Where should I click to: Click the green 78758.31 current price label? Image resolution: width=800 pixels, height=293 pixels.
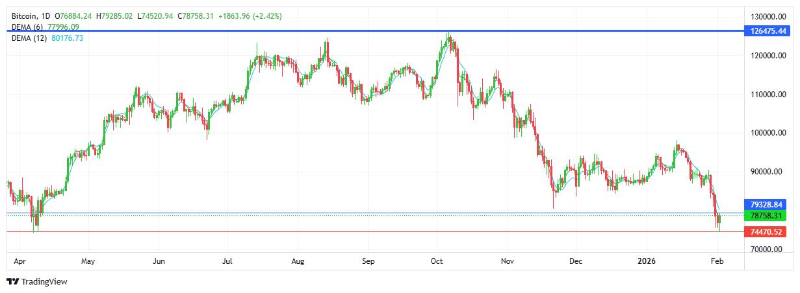click(x=768, y=215)
